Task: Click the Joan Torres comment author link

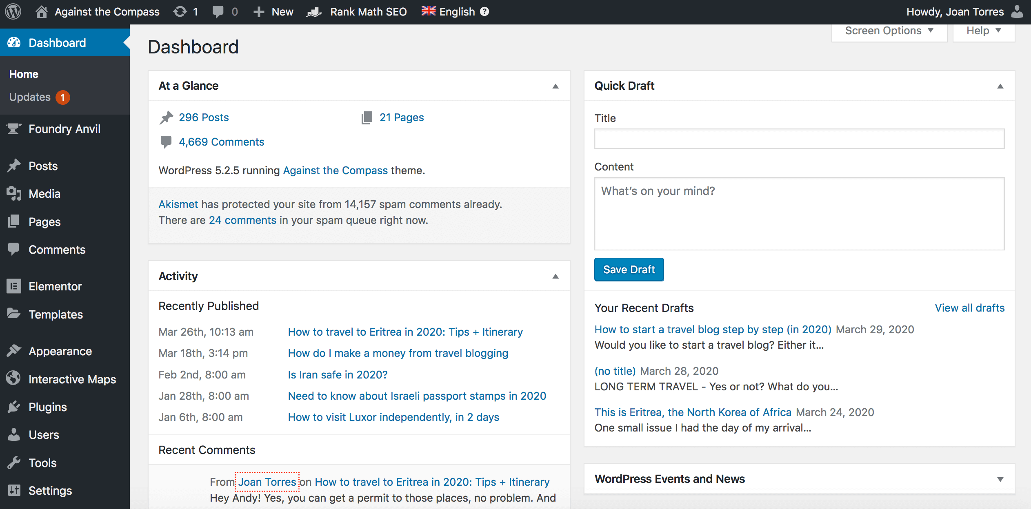Action: click(267, 482)
